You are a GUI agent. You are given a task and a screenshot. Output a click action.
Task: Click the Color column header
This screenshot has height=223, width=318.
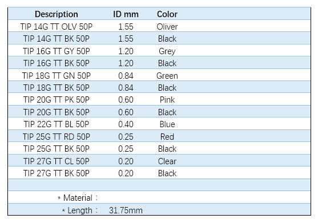167,14
